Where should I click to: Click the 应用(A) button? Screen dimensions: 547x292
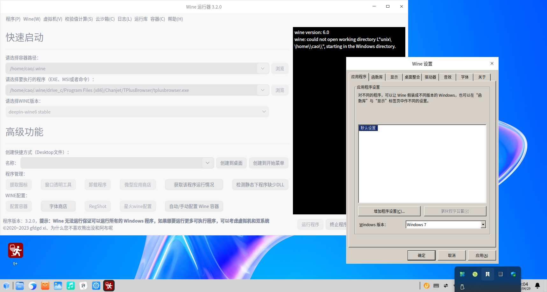point(482,255)
